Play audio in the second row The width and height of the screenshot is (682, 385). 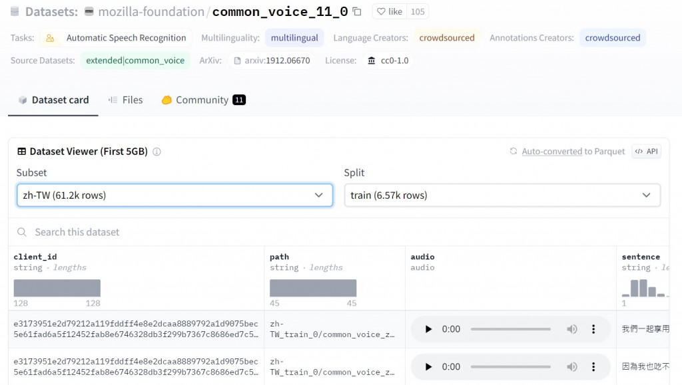point(428,367)
